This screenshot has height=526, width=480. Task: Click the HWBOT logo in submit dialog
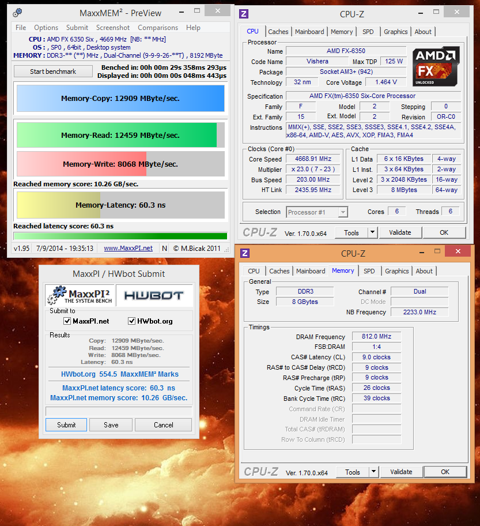coord(154,295)
